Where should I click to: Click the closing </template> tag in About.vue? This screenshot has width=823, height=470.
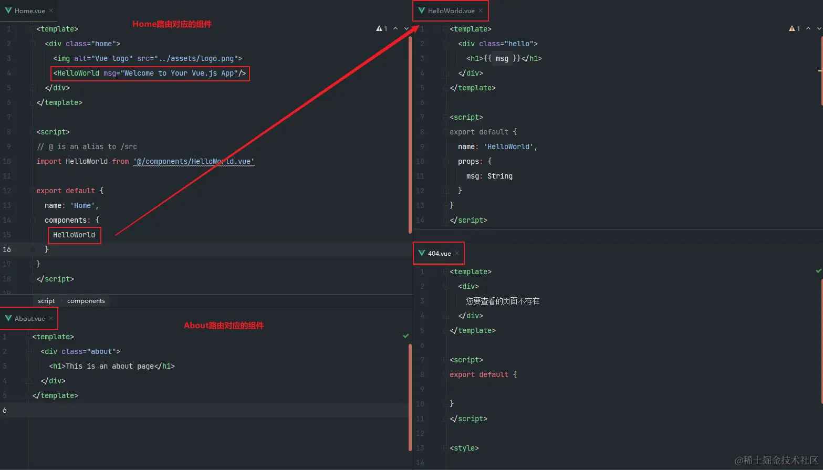pos(55,395)
